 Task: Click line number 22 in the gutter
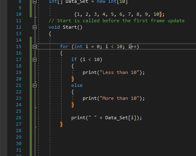19,92
